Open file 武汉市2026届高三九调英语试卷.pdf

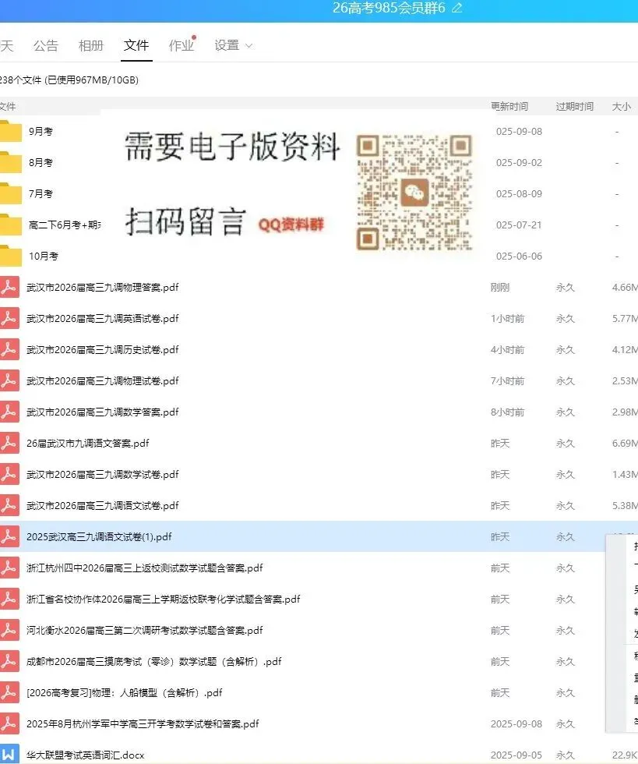point(102,319)
